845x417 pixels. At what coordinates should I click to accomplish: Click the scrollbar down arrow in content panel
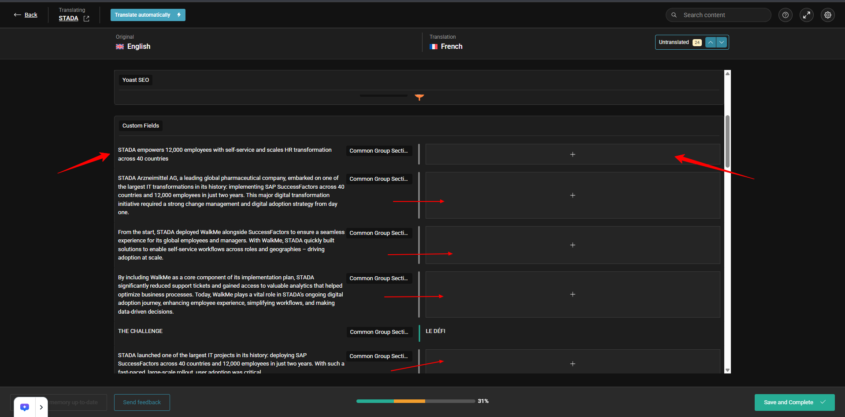click(727, 370)
